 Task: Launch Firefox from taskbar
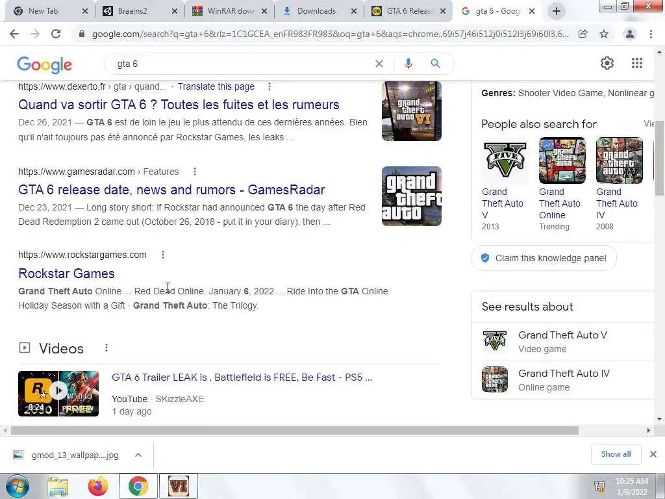[98, 486]
